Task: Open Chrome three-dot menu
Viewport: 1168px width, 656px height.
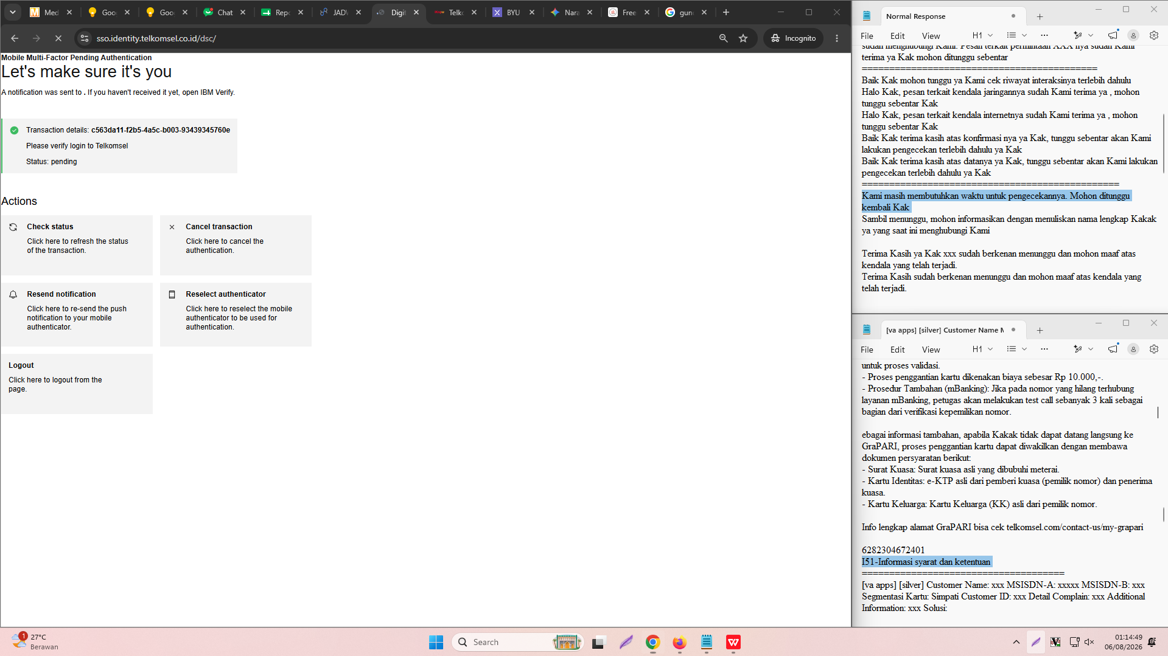Action: tap(837, 38)
